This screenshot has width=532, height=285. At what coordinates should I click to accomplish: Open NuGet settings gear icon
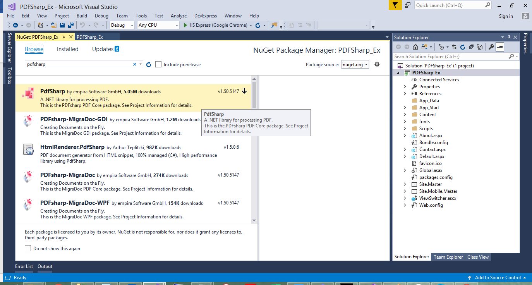pyautogui.click(x=377, y=64)
